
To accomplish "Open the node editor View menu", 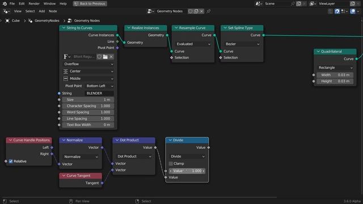I will point(18,11).
